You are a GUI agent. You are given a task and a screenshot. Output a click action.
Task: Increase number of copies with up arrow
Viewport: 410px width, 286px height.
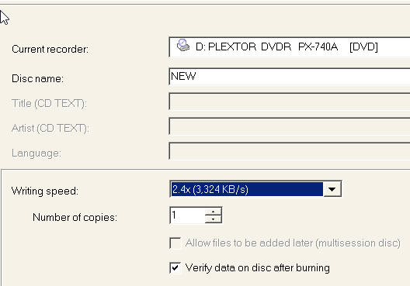(x=214, y=211)
